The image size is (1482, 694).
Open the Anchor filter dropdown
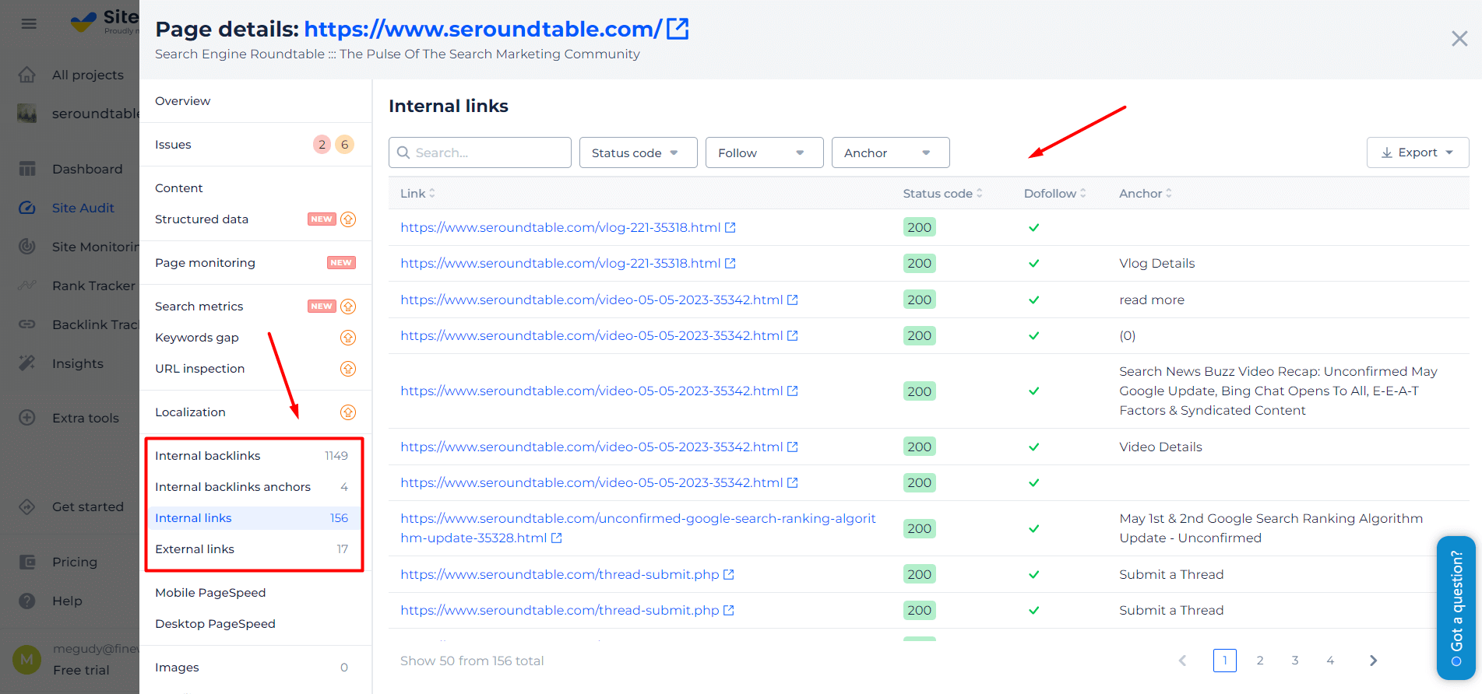[891, 152]
